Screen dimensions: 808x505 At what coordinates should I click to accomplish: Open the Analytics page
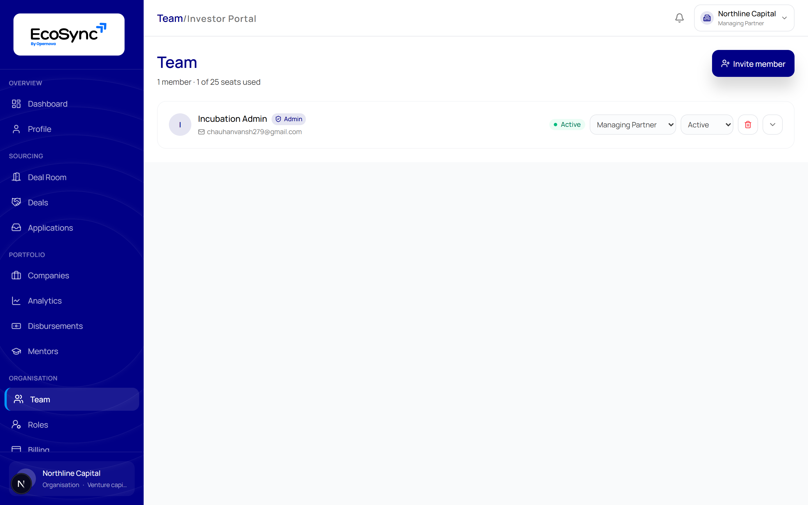(72, 300)
